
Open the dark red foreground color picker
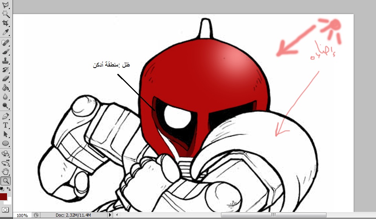[3, 197]
